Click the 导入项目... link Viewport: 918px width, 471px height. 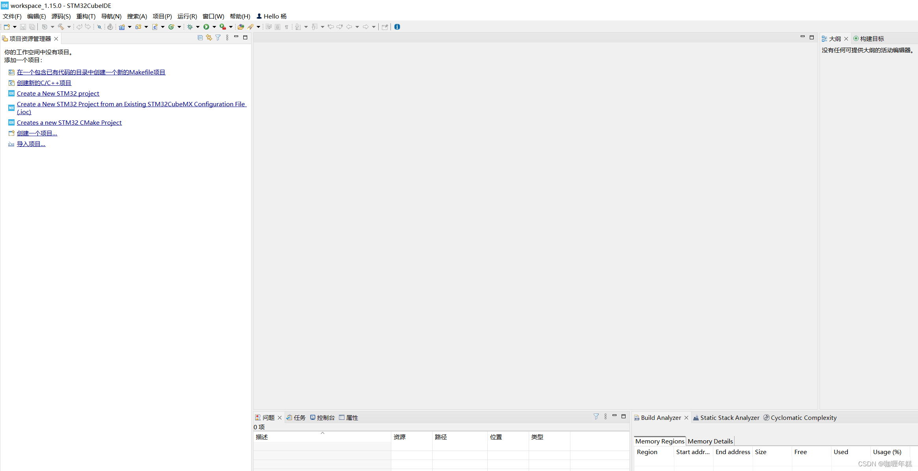pyautogui.click(x=31, y=144)
